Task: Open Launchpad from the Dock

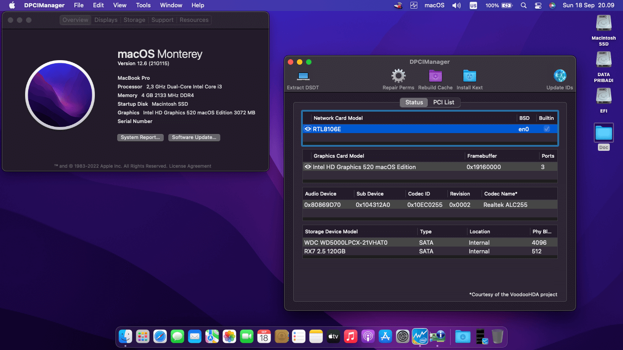Action: click(x=143, y=336)
